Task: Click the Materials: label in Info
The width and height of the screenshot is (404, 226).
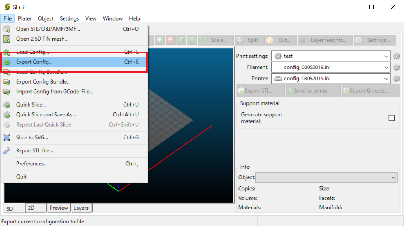Action: (250, 208)
